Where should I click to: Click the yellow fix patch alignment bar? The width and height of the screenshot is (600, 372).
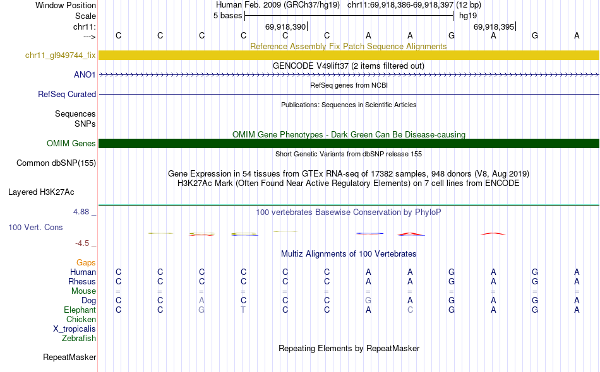(x=349, y=55)
